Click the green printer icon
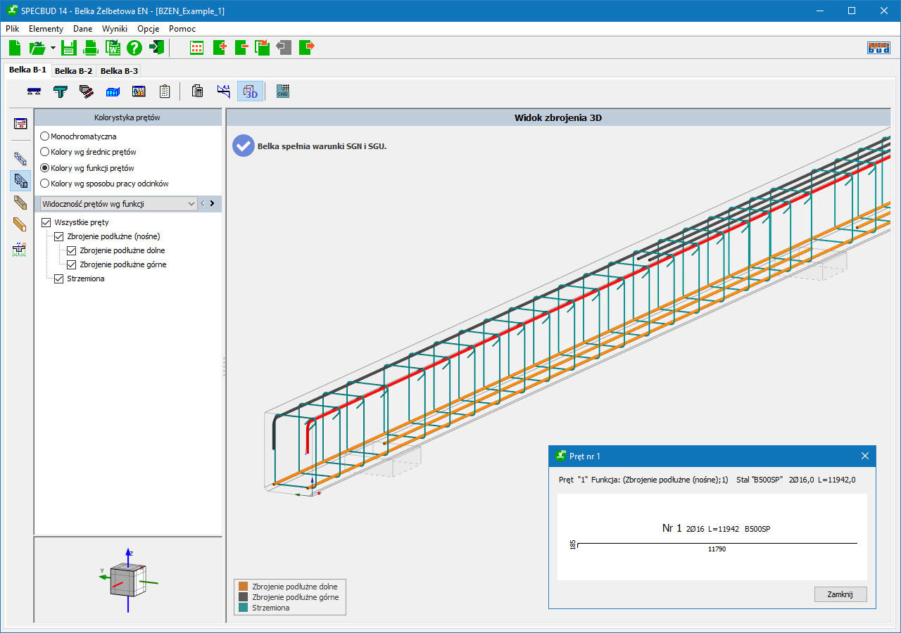This screenshot has width=901, height=633. click(x=91, y=48)
